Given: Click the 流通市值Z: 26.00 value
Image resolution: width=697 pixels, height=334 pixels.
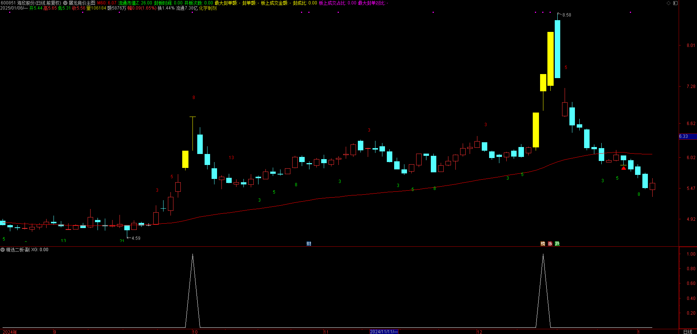Looking at the screenshot, I should (x=135, y=3).
